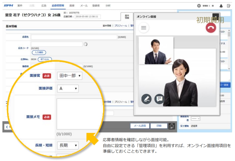
Task: Click the notification bell icon
Action: 221,6
